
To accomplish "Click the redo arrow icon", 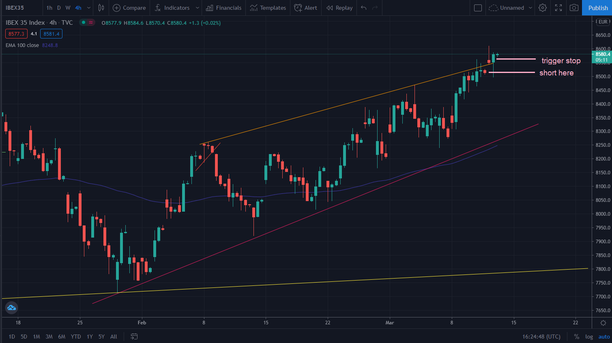I will coord(375,8).
